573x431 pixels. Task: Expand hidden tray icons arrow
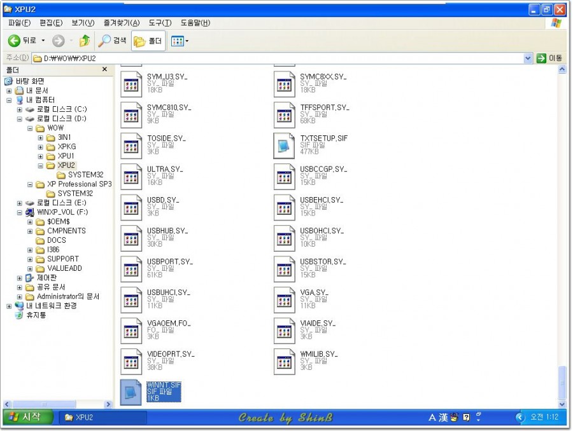[x=520, y=417]
